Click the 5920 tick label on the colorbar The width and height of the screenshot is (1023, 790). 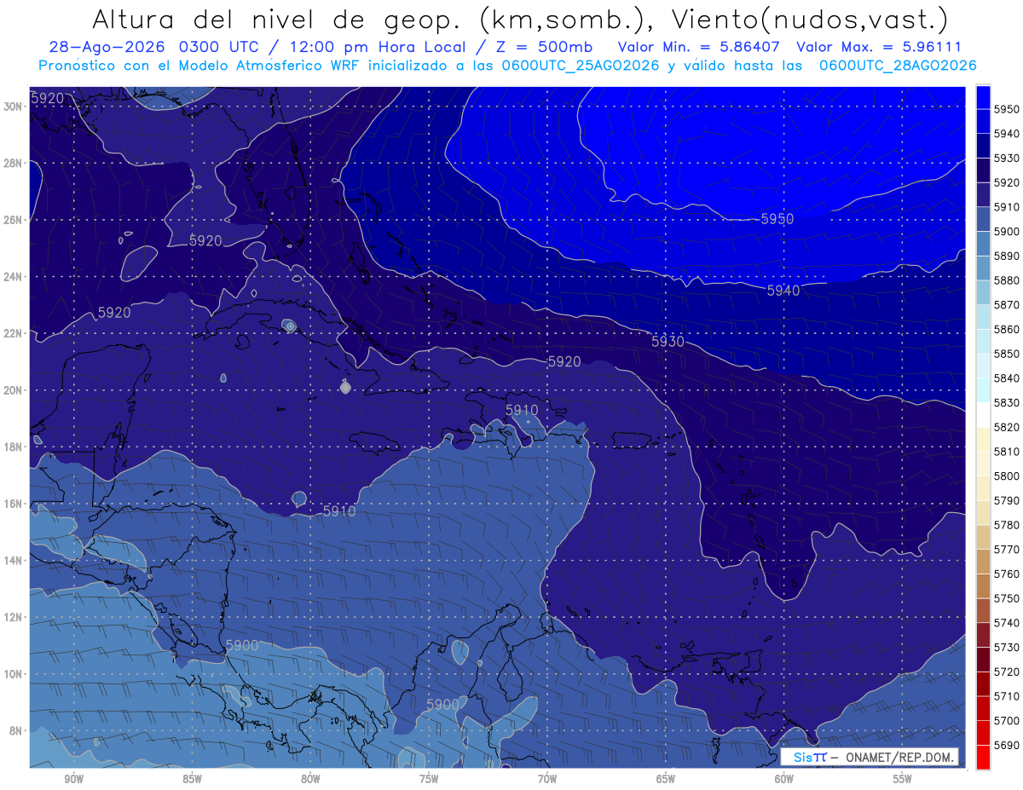pos(1007,182)
